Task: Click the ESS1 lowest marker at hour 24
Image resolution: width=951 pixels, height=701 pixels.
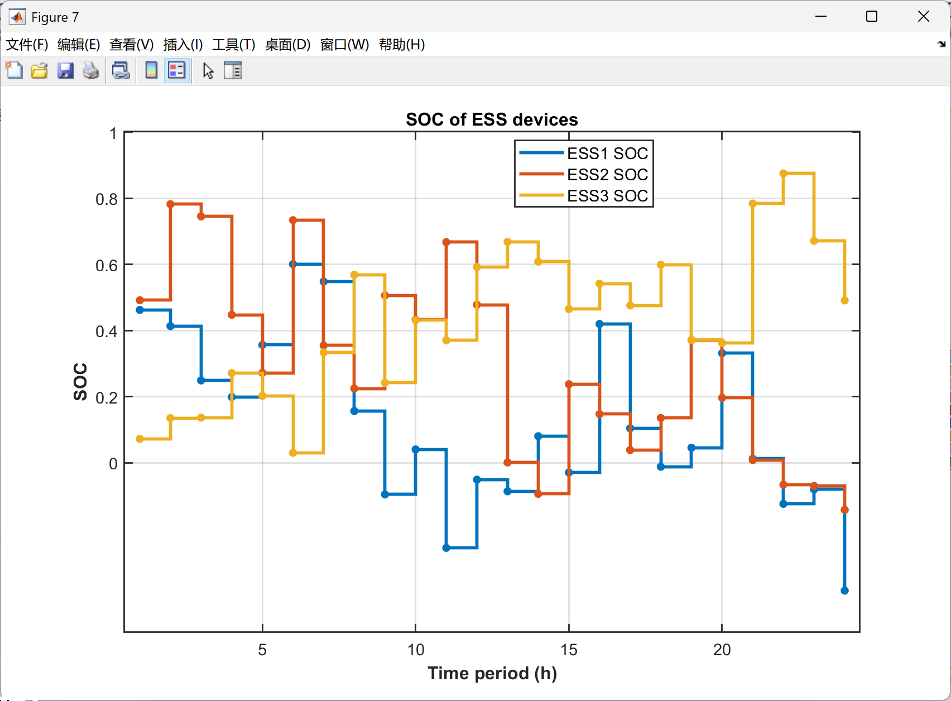Action: point(844,590)
